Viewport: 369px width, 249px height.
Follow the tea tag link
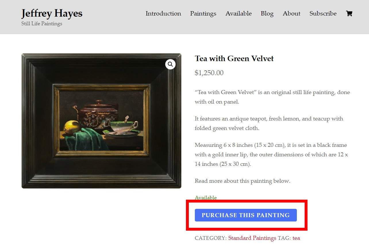[x=296, y=238]
